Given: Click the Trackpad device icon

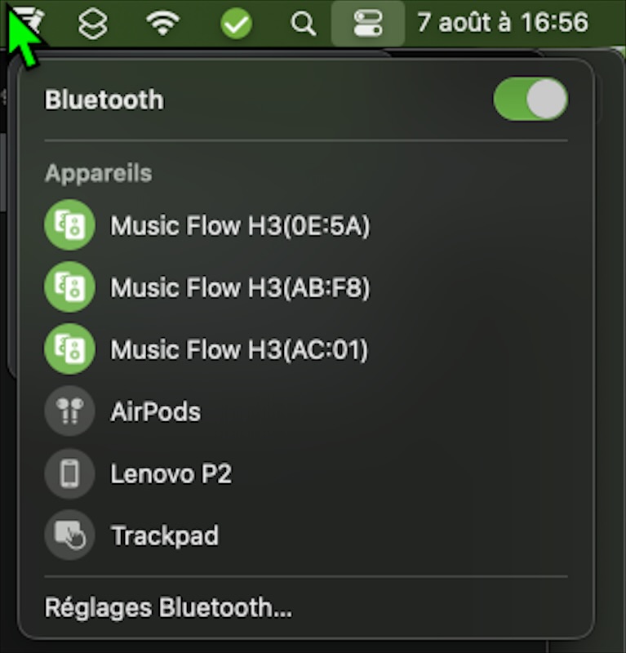Looking at the screenshot, I should [x=69, y=535].
